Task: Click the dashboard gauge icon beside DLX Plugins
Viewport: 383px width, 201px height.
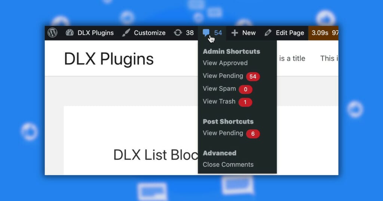Action: [70, 33]
